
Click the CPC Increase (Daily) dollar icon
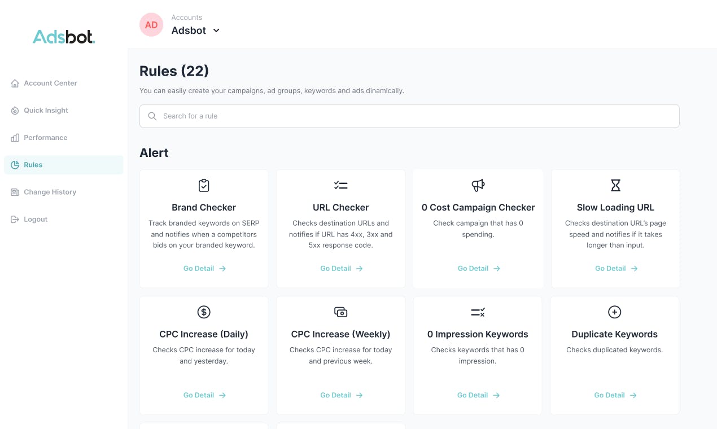coord(204,312)
